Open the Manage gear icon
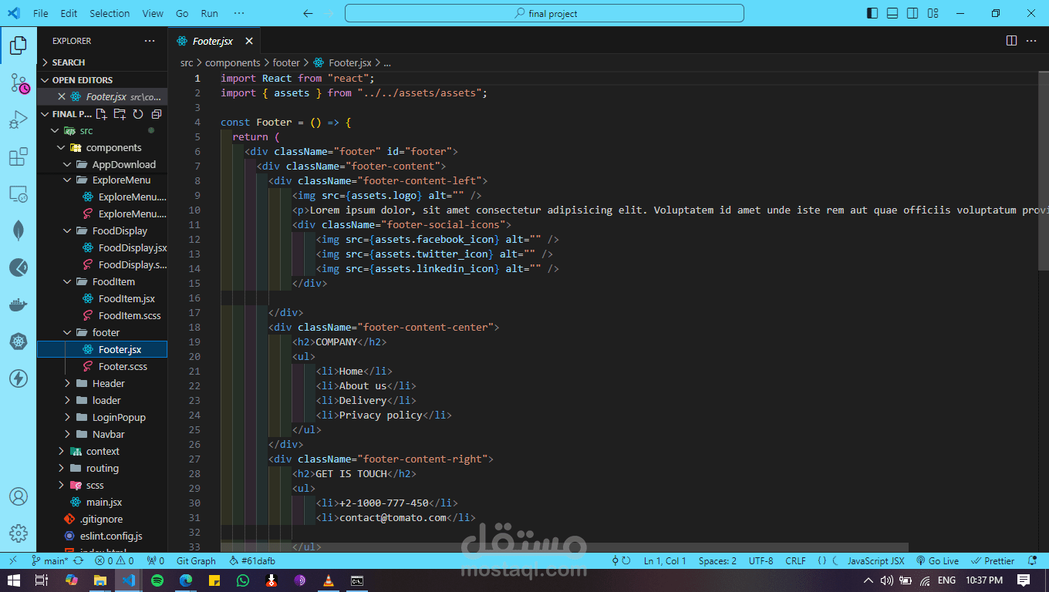This screenshot has width=1049, height=592. (18, 533)
